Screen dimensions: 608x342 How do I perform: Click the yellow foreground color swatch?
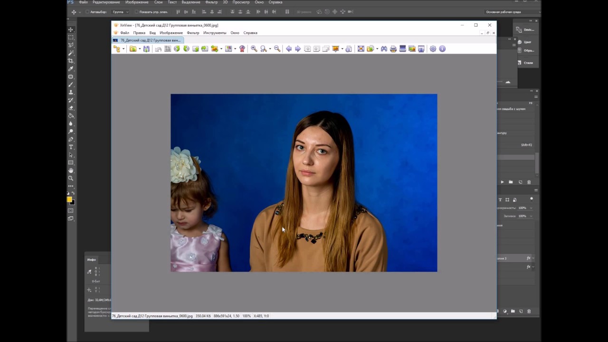click(69, 199)
